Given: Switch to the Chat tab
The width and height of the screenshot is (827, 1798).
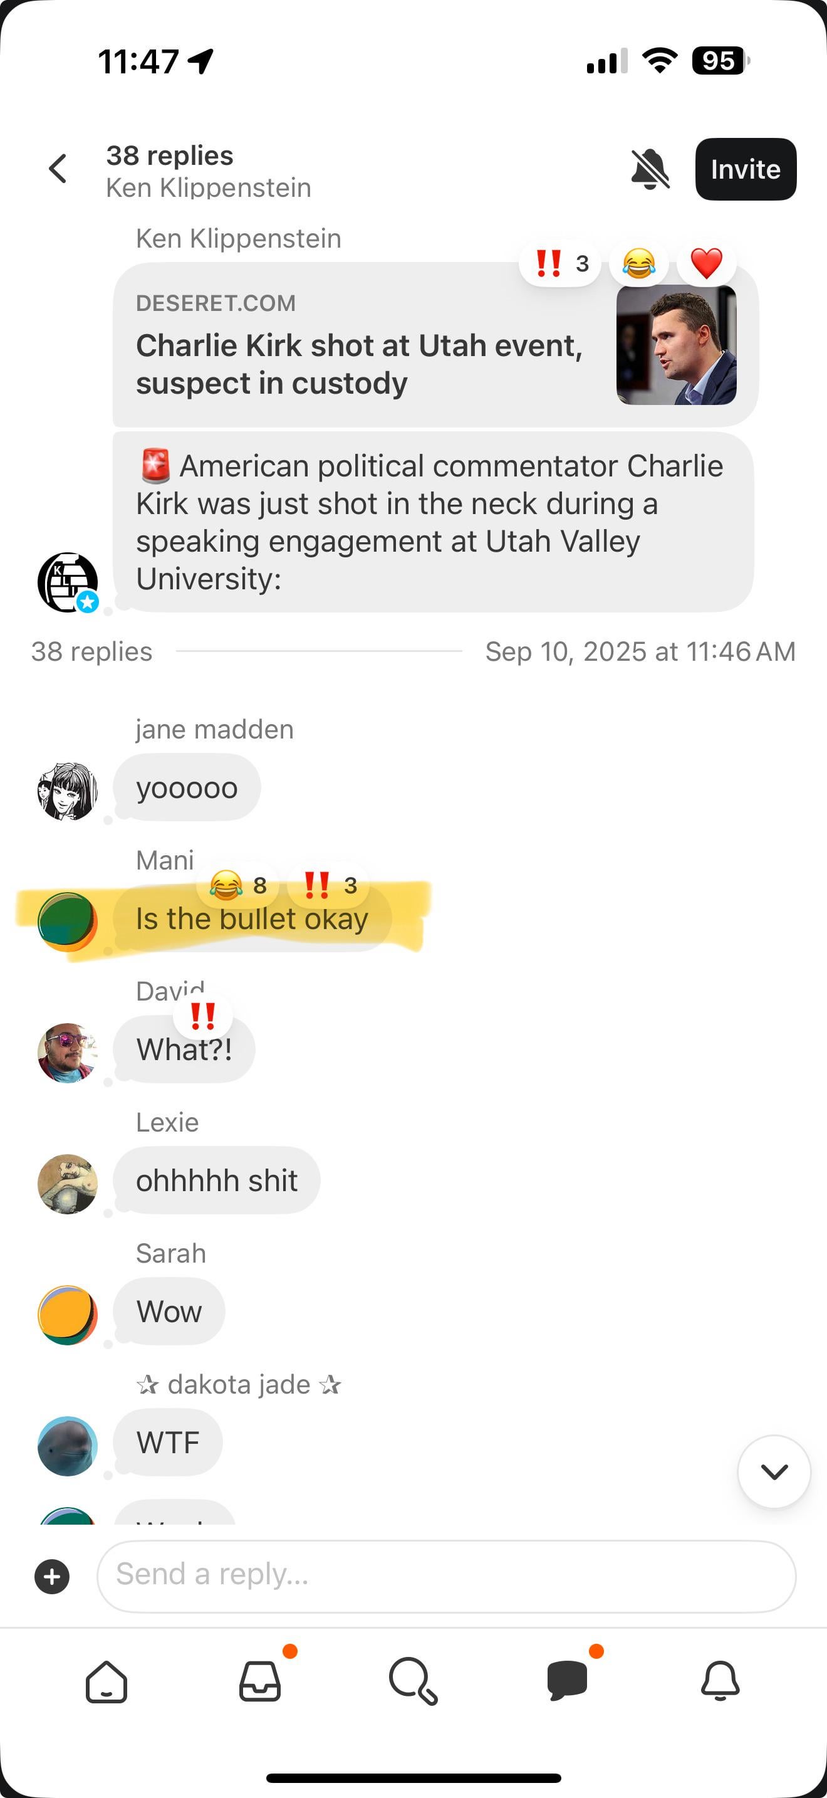Looking at the screenshot, I should (x=568, y=1681).
